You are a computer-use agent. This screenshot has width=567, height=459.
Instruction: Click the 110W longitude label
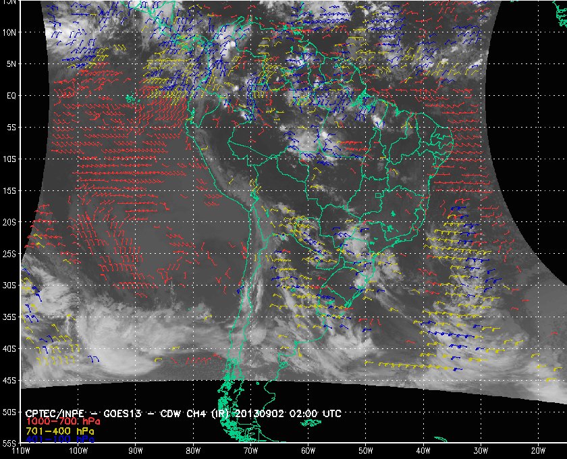[x=21, y=451]
